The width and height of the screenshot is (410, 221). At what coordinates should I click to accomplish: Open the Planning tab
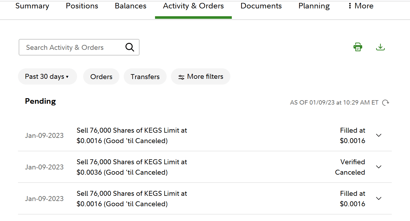pyautogui.click(x=314, y=6)
